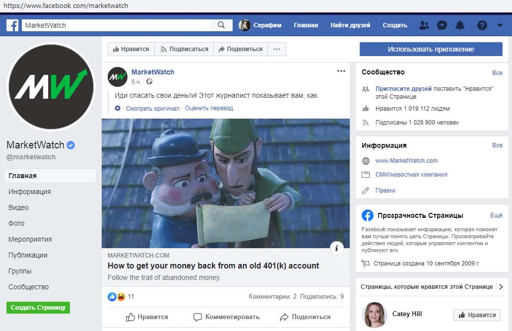Image resolution: width=512 pixels, height=331 pixels.
Task: Click the Facebook logo in the header
Action: tap(12, 25)
